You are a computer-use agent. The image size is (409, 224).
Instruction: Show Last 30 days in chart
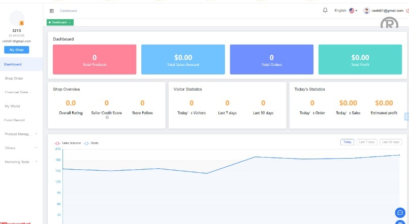(x=391, y=142)
